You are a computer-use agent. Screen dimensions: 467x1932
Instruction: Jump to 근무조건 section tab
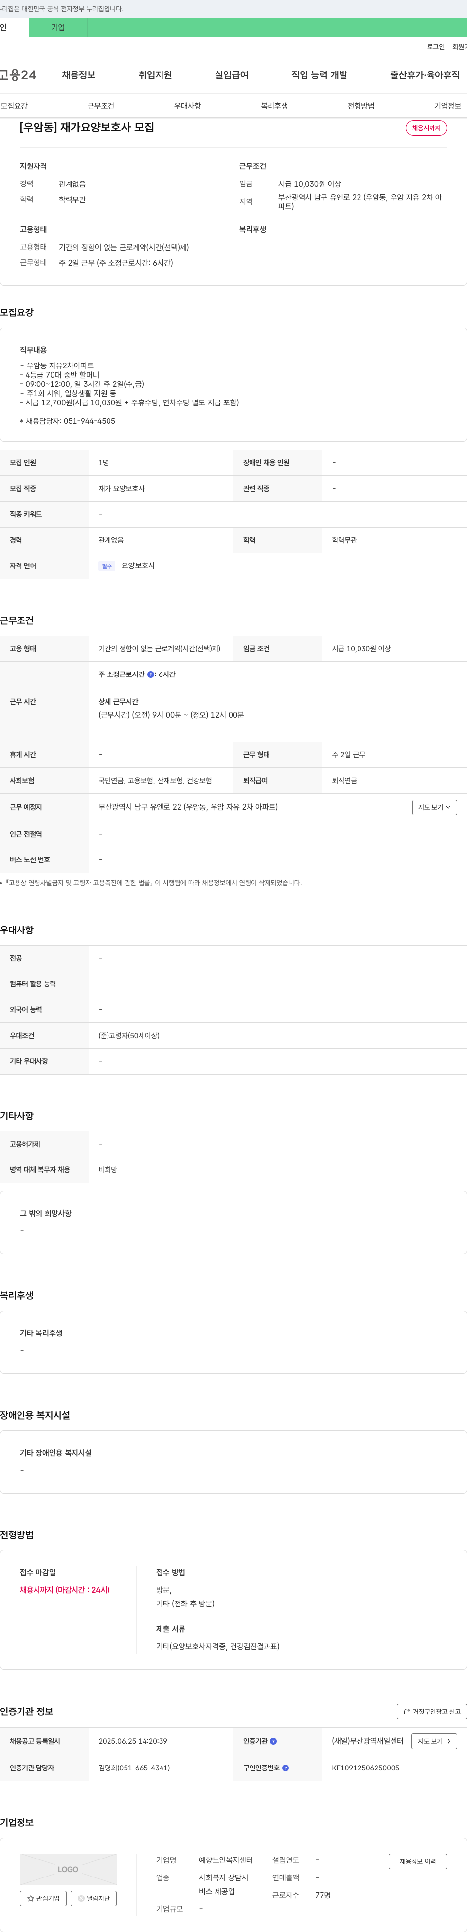(x=100, y=106)
